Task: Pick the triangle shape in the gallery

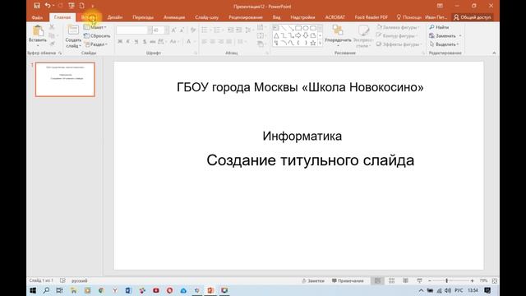Action: (x=276, y=35)
